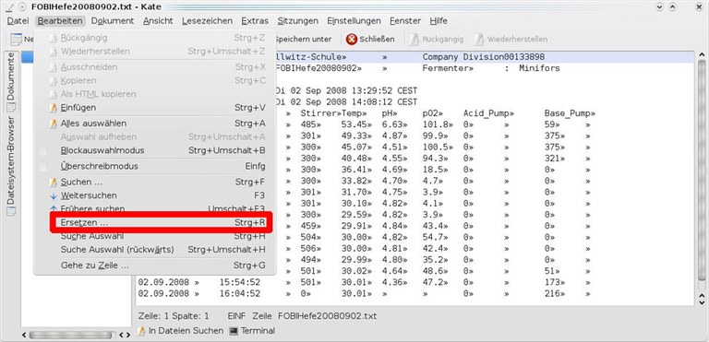Open the Terminal bottom panel
709x342 pixels.
click(252, 331)
